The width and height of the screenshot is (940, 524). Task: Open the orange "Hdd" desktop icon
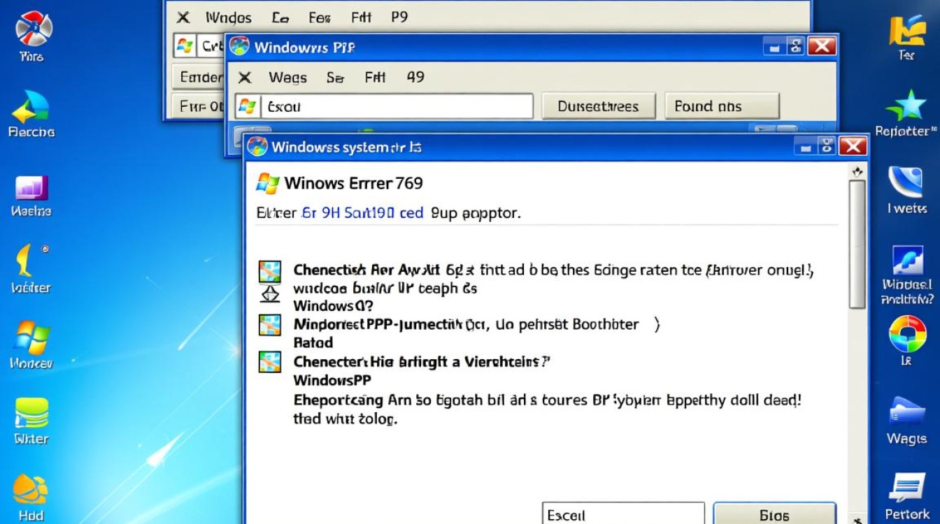click(x=31, y=489)
